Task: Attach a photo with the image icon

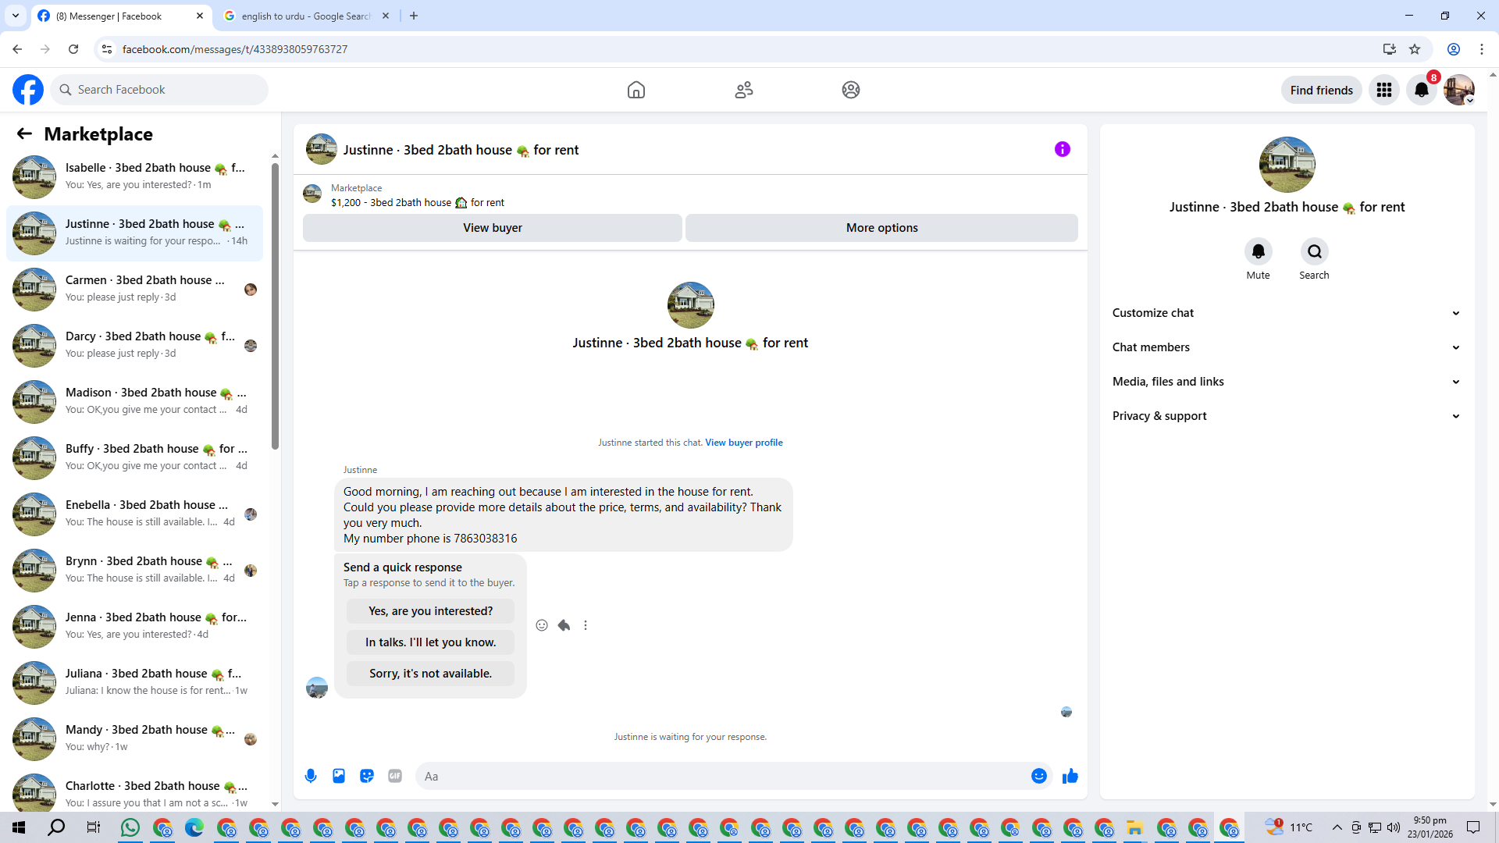Action: click(x=339, y=776)
